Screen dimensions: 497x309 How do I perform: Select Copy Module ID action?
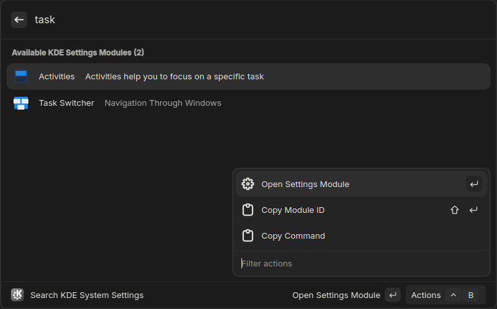[361, 210]
